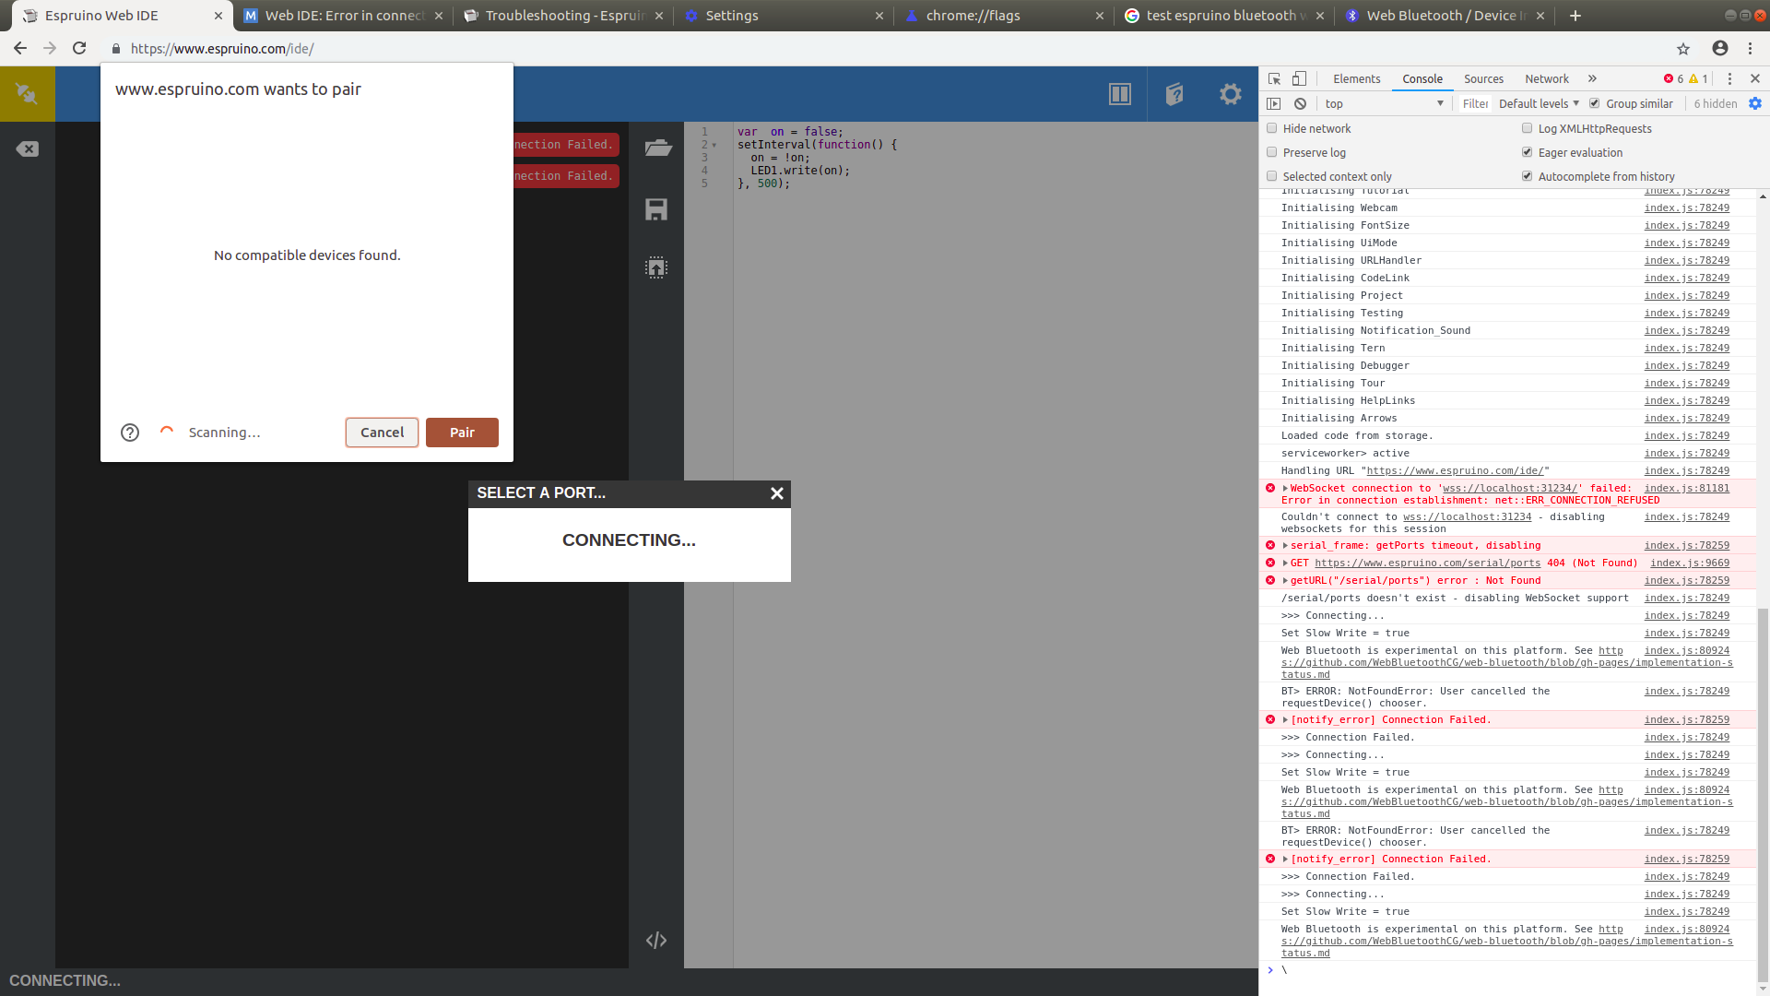Open the Chrome profile icon
Image resolution: width=1770 pixels, height=996 pixels.
1720,48
